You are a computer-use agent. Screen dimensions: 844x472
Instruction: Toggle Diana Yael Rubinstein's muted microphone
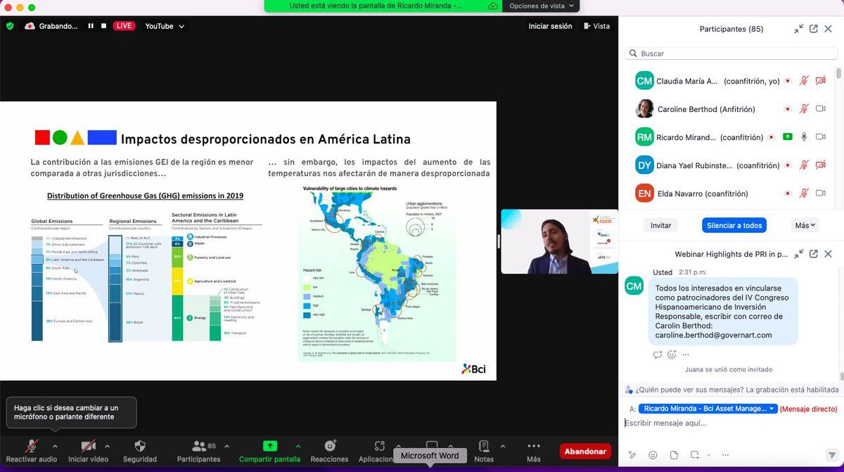pos(803,165)
